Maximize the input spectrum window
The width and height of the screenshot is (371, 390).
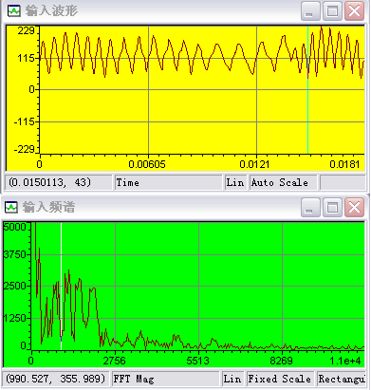point(332,208)
